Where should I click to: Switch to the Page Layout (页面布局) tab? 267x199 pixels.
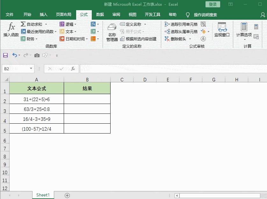[x=63, y=15]
